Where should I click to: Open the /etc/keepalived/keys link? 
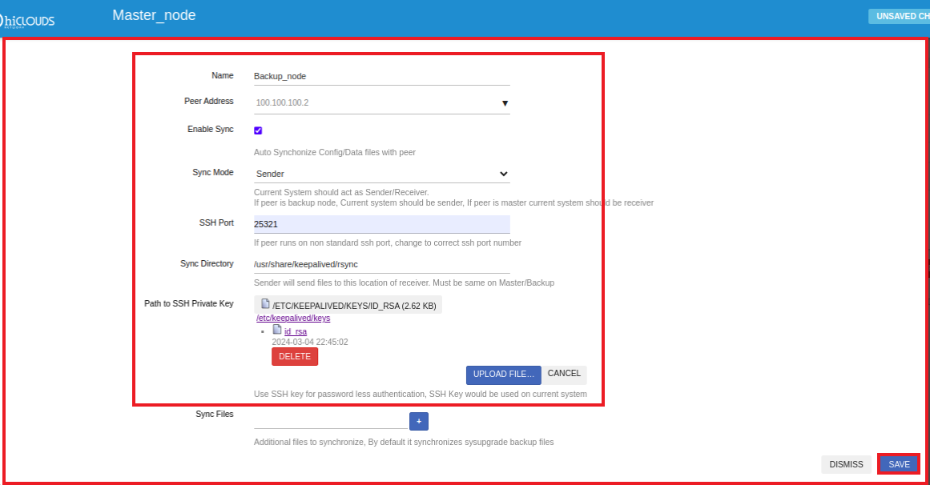point(293,318)
